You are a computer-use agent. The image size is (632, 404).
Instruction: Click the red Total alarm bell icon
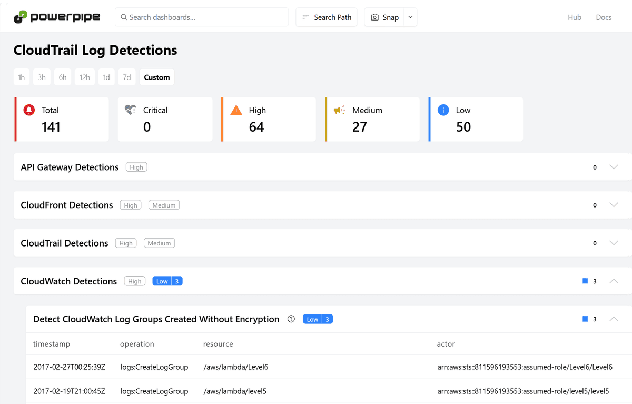29,110
